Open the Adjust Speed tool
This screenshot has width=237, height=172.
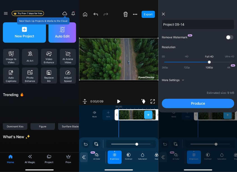coord(68,75)
